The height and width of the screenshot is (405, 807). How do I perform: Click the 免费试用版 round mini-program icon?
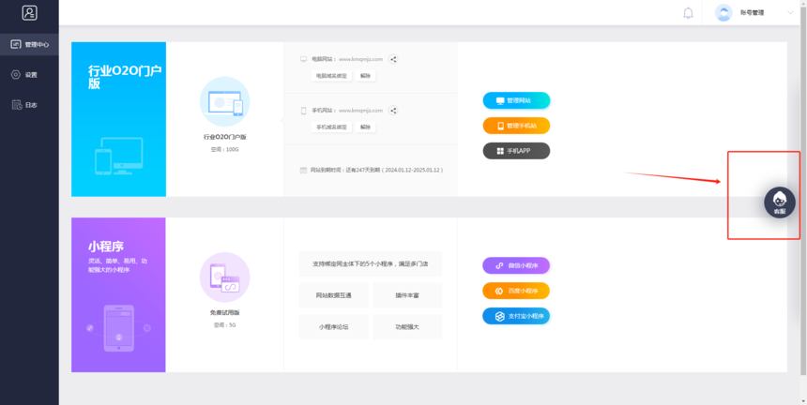pyautogui.click(x=224, y=277)
